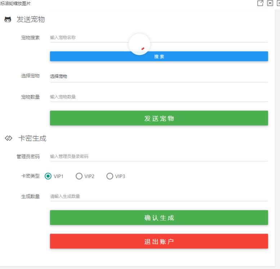The image size is (280, 269).
Task: Click the cat icon beside 发送宠物
Action: (7, 19)
